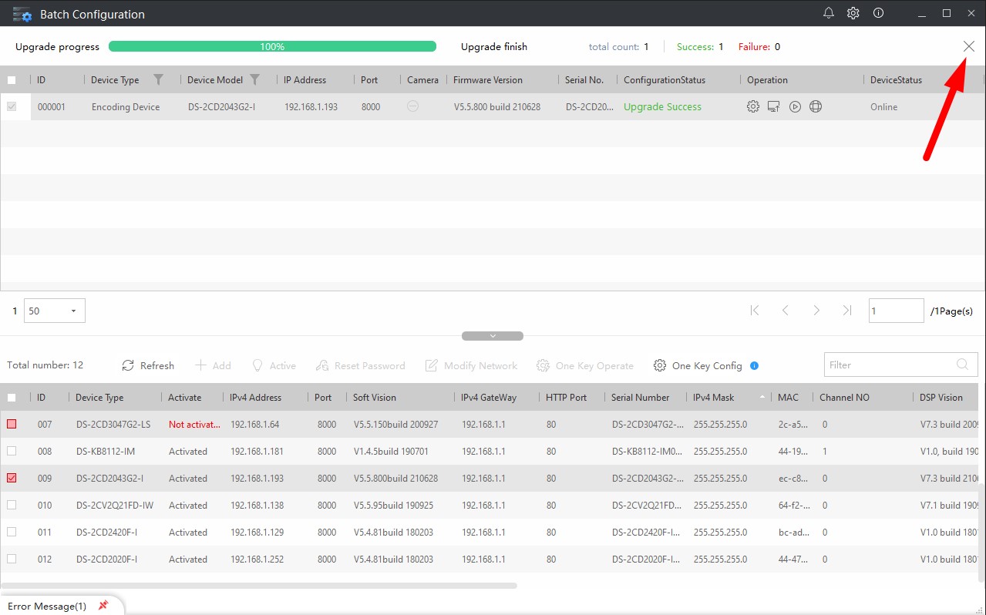Open device web page globe icon
This screenshot has height=615, width=986.
pos(816,107)
